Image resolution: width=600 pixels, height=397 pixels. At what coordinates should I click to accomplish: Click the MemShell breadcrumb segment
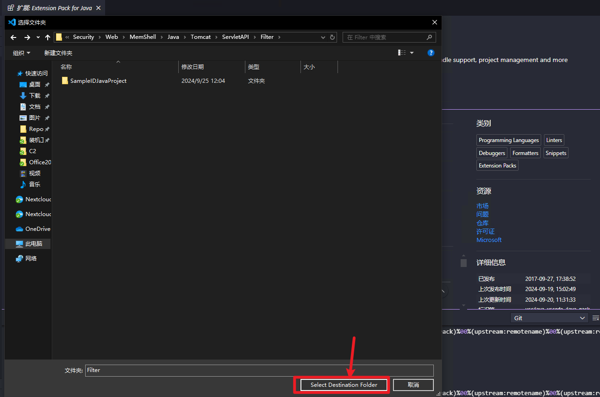click(143, 37)
